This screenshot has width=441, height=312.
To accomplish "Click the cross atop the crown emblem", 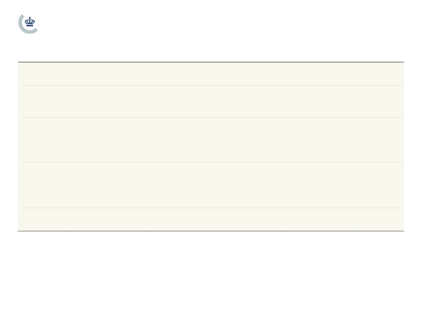I will click(30, 18).
